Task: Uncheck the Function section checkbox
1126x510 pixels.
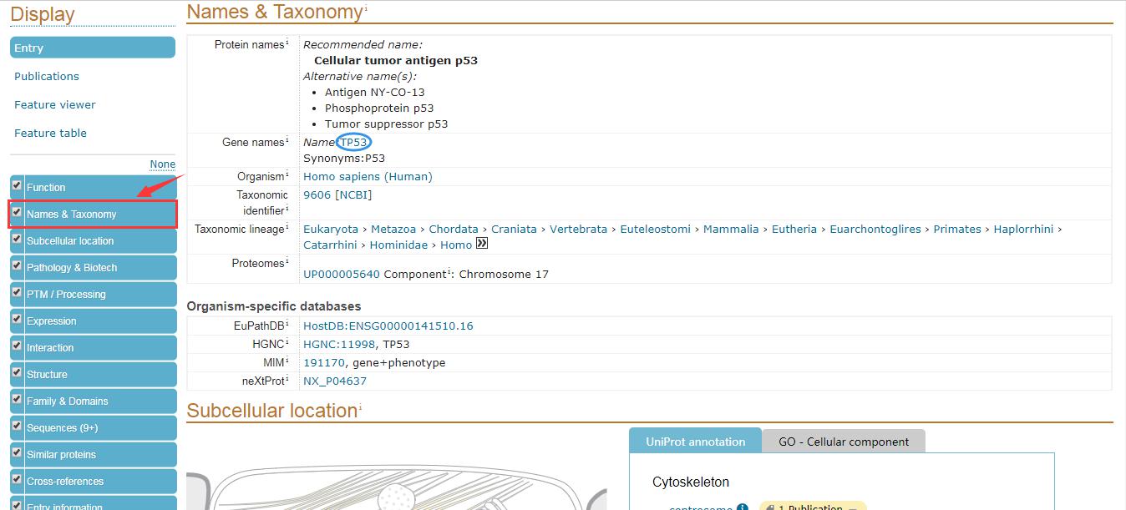Action: pyautogui.click(x=17, y=185)
